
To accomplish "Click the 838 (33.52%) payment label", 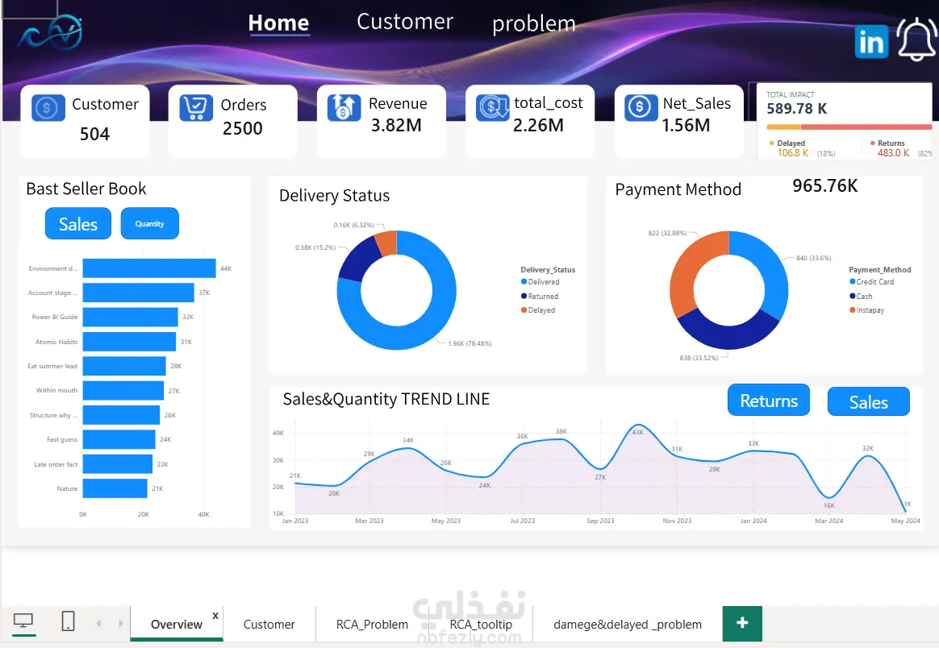I will click(699, 358).
